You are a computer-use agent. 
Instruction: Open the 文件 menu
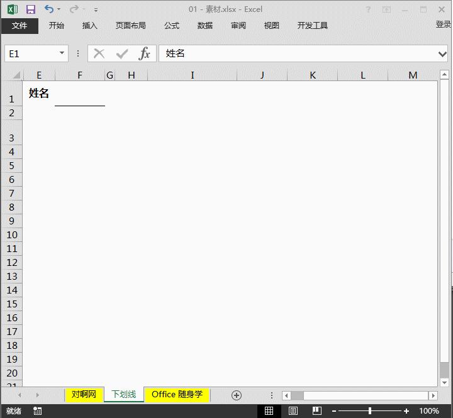(x=20, y=26)
